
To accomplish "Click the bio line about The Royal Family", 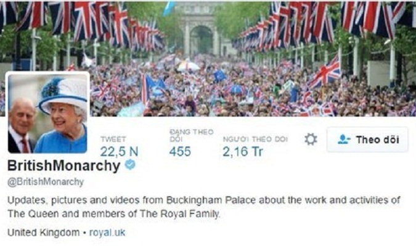I will pos(114,213).
